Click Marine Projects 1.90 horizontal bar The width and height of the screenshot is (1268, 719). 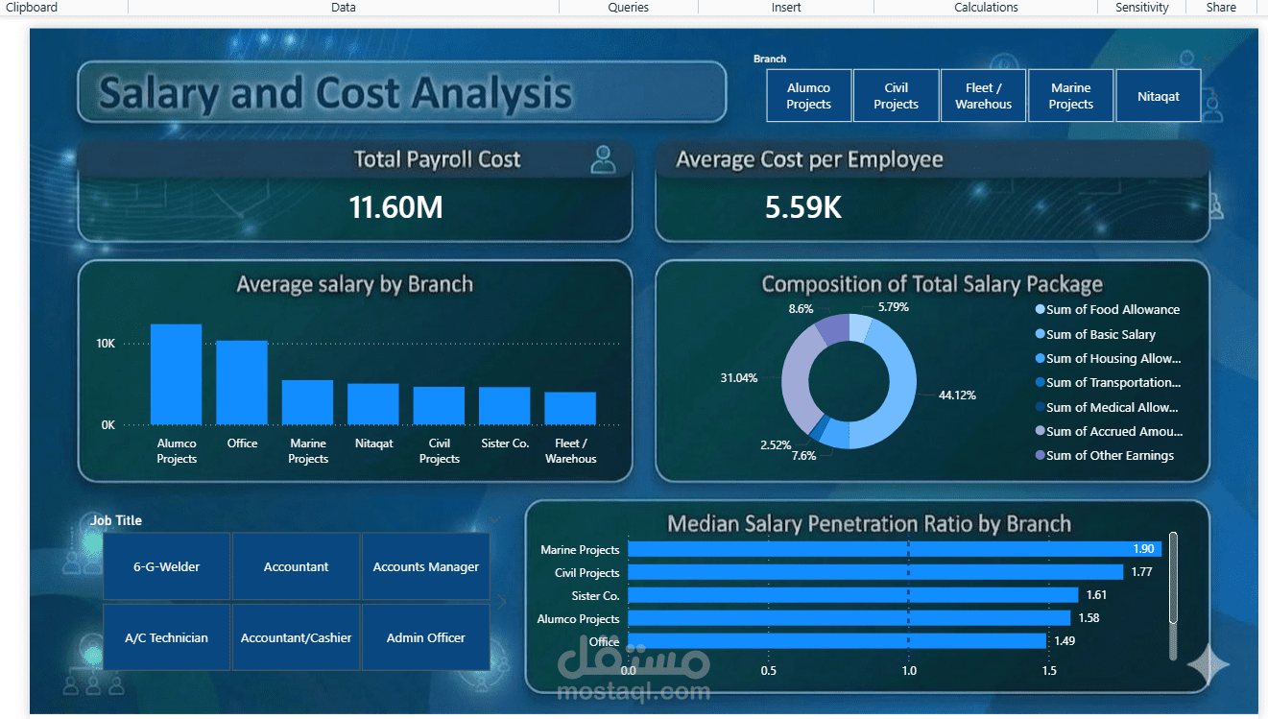pos(895,549)
